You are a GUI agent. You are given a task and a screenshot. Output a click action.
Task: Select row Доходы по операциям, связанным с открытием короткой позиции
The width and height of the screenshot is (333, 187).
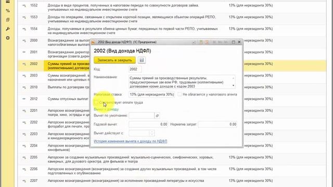[172, 19]
